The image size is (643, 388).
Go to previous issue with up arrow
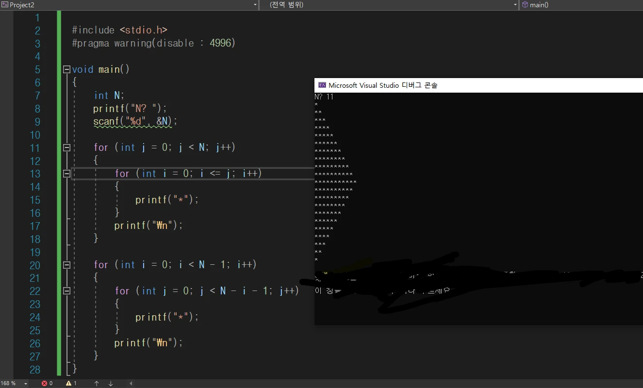97,383
